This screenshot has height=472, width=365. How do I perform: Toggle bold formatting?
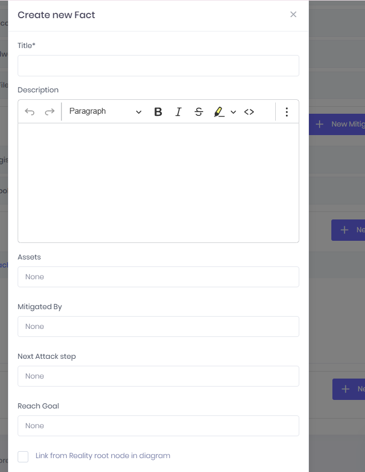point(158,112)
